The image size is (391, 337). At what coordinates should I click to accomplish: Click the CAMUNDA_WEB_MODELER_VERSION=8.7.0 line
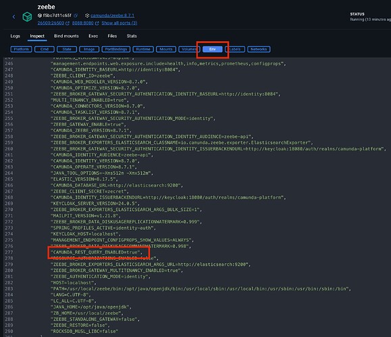99,82
